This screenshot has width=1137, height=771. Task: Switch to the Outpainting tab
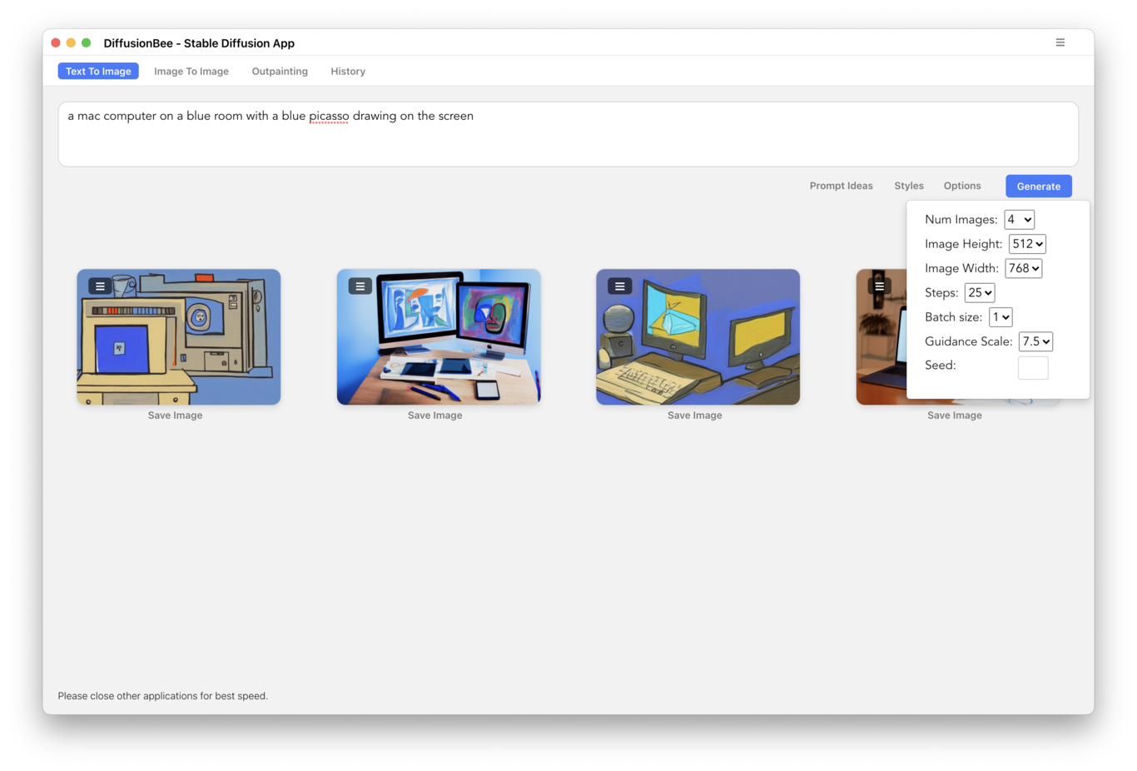[x=280, y=72]
